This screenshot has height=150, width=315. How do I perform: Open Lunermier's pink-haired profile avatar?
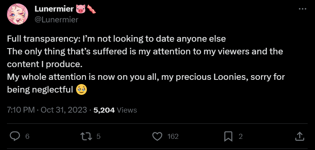pyautogui.click(x=17, y=14)
